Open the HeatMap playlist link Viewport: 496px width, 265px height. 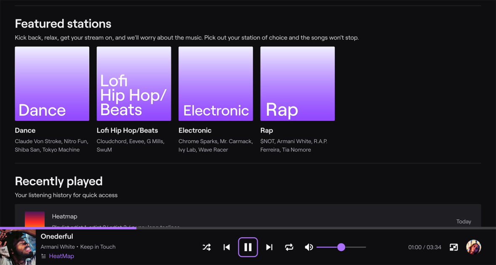pos(61,256)
